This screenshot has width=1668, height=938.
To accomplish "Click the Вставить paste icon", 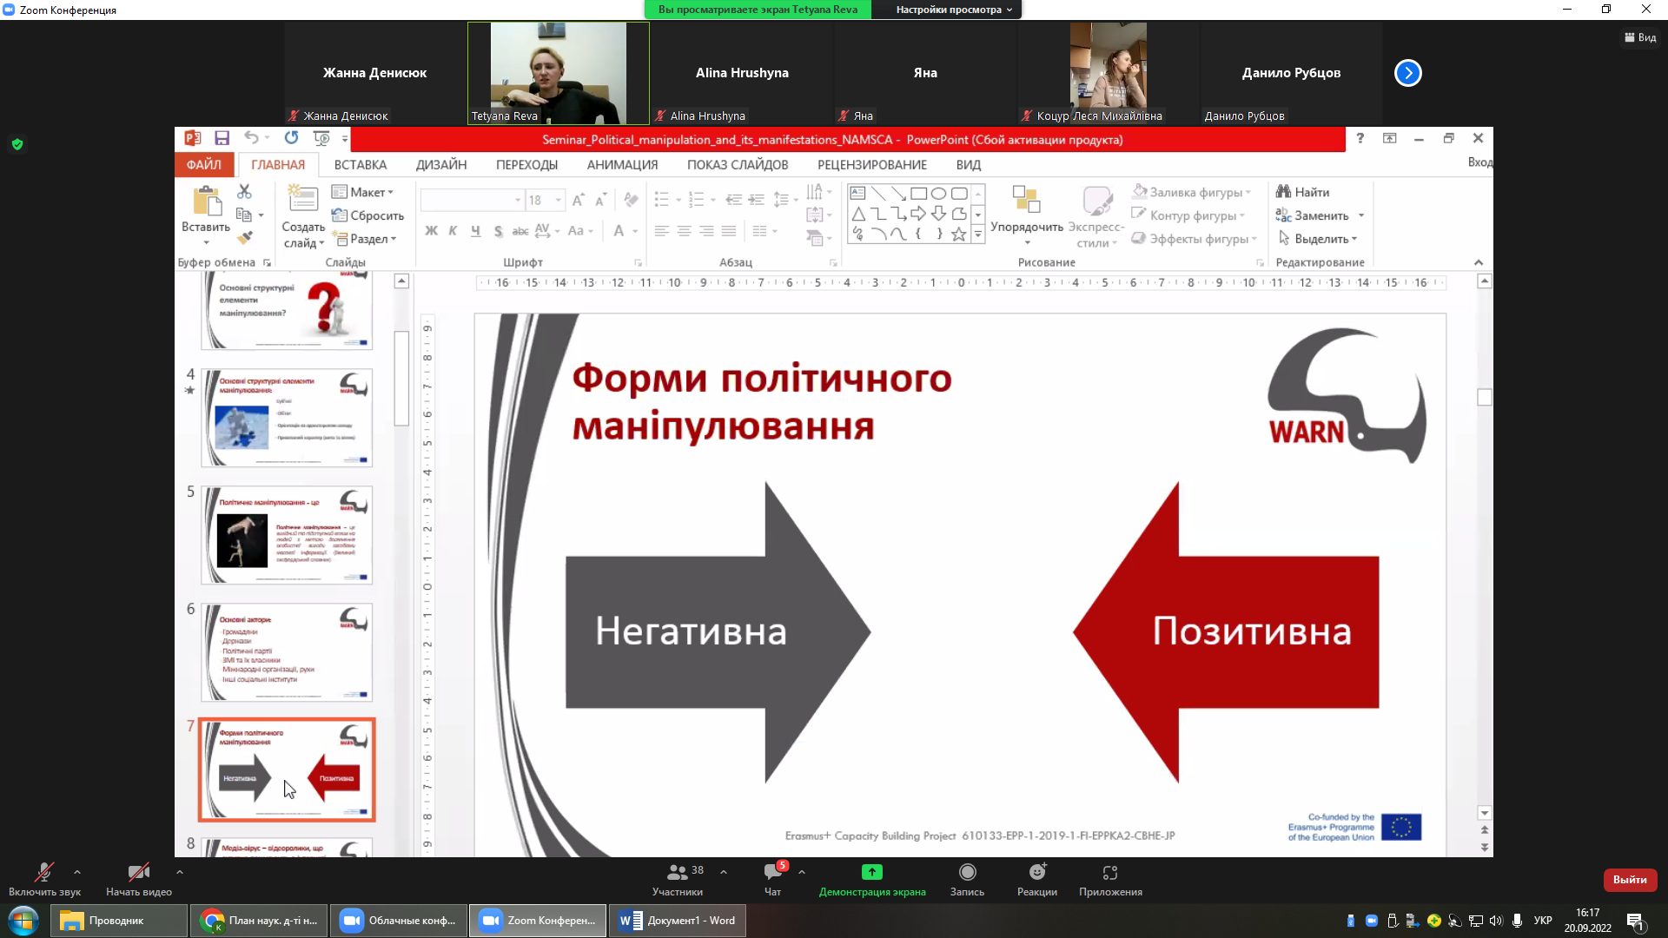I will coord(207,201).
